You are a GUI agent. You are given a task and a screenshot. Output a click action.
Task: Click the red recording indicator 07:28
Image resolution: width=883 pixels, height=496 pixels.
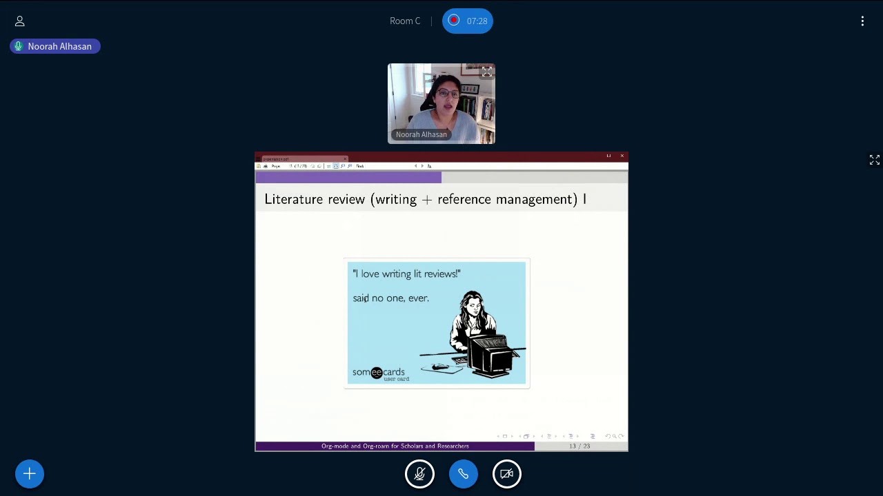click(468, 21)
